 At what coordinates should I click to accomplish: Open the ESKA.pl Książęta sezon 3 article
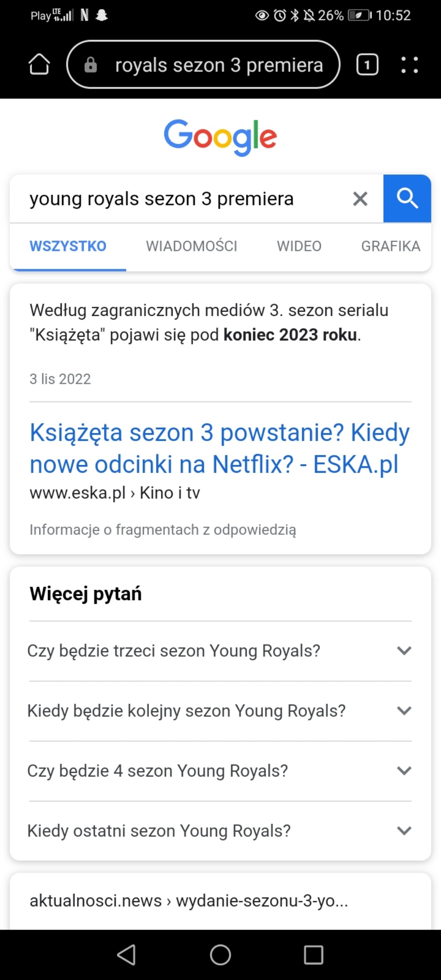click(220, 448)
